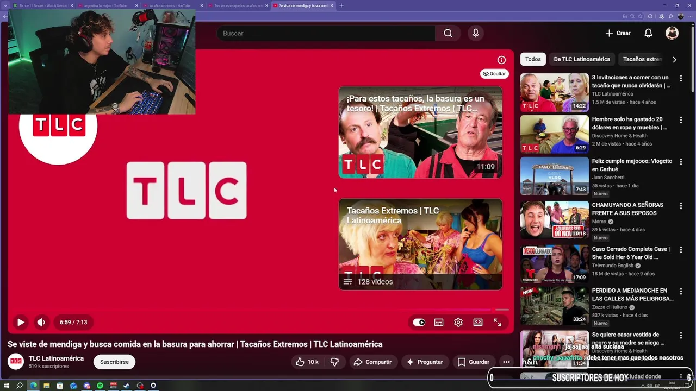696x391 pixels.
Task: Open options for 'PERDIDO A MEDIANOCHE' video
Action: point(681,292)
